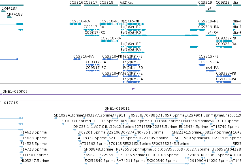Image resolution: width=241 pixels, height=165 pixels.
Task: Click BAC clone DME1-019C11
Action: coord(117,109)
